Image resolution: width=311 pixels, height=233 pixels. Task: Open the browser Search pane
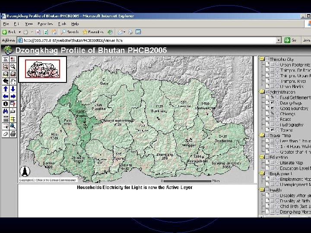click(x=70, y=32)
